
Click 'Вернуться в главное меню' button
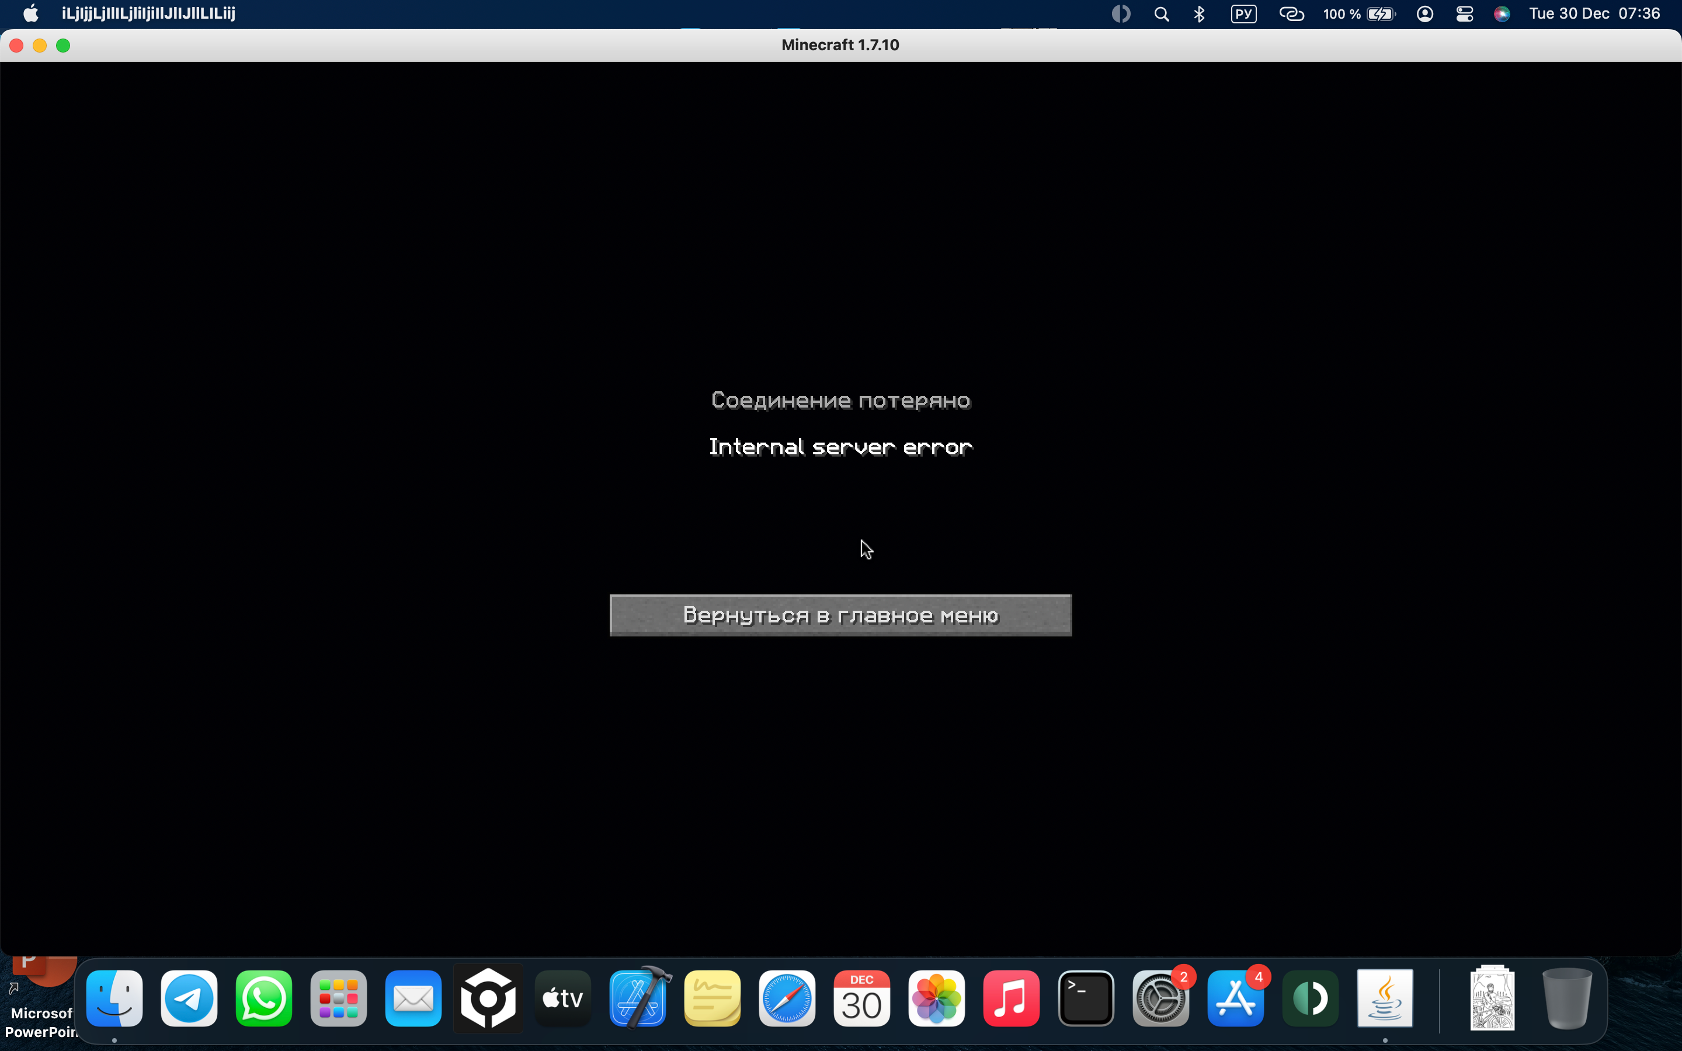(840, 615)
